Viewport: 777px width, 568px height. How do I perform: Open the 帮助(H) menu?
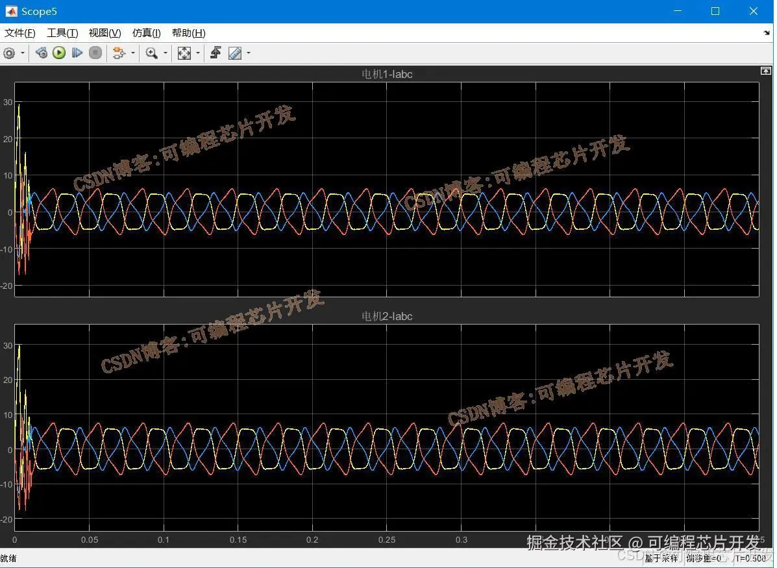pyautogui.click(x=189, y=32)
